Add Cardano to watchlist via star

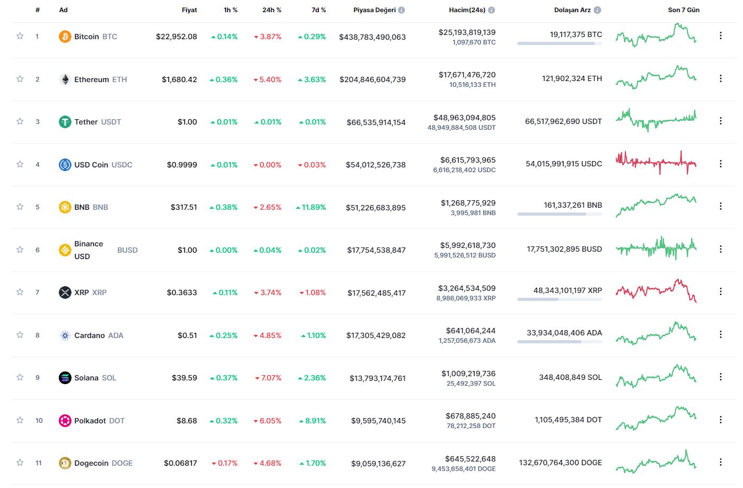[20, 335]
